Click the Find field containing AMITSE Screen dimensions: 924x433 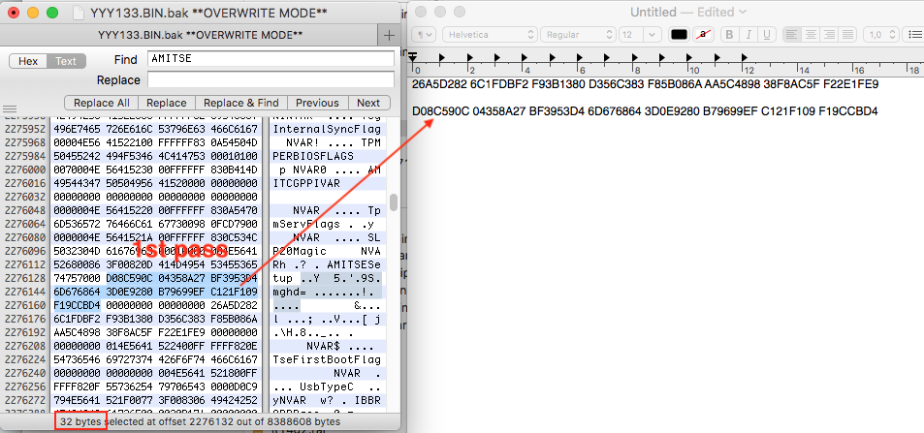coord(271,59)
